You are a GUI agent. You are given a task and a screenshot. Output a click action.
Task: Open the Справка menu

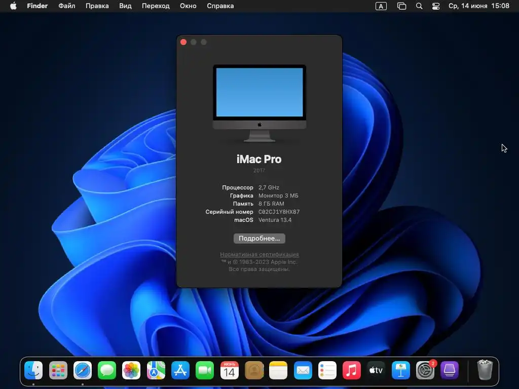coord(220,6)
